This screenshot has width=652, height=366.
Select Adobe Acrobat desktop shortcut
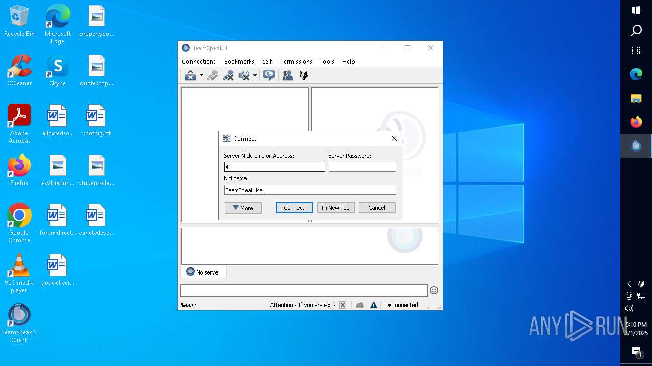click(x=19, y=124)
